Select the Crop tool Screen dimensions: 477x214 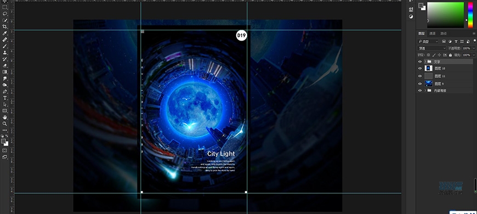(5, 26)
